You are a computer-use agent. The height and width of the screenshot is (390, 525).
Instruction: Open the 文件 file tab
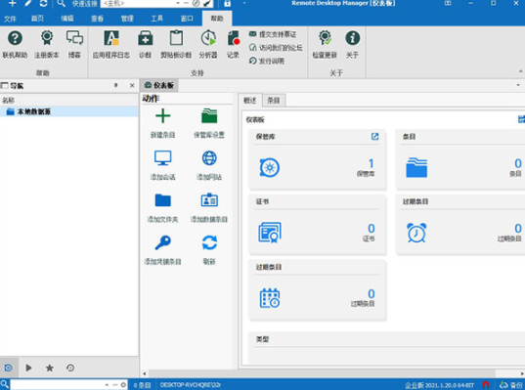10,19
